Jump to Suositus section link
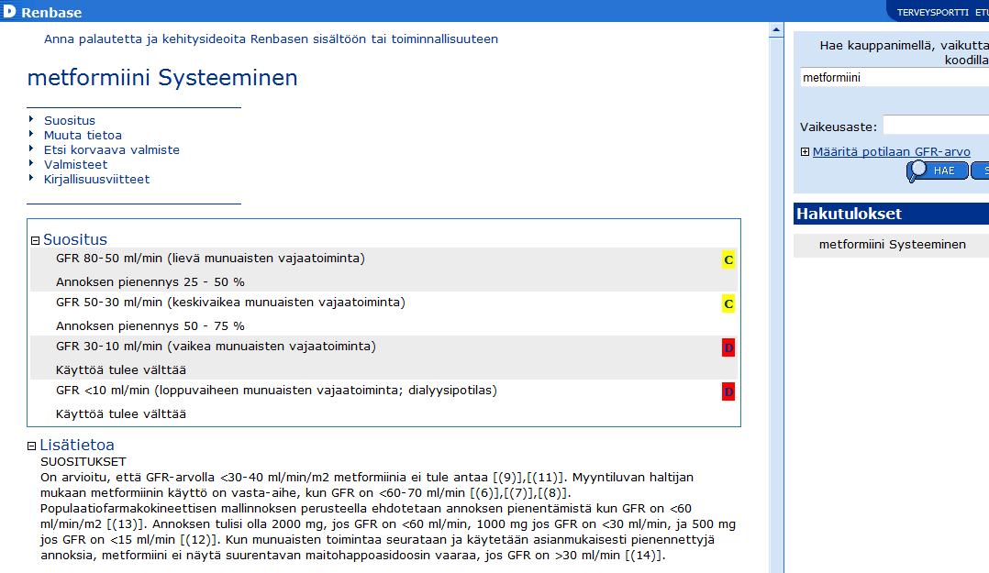The height and width of the screenshot is (573, 989). pyautogui.click(x=70, y=120)
